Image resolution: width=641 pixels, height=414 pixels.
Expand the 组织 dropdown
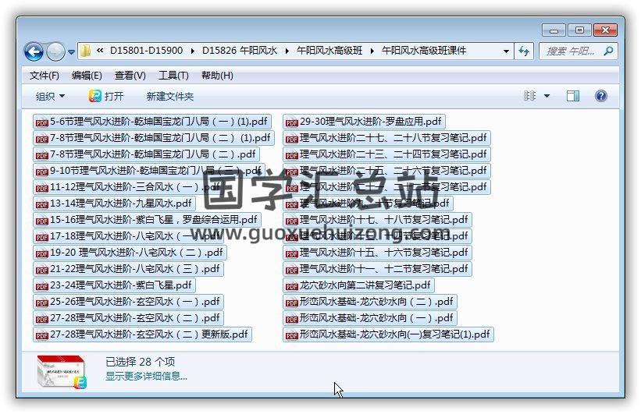(x=50, y=97)
